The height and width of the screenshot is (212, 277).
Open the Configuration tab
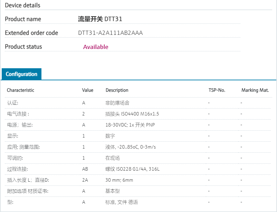coord(21,74)
